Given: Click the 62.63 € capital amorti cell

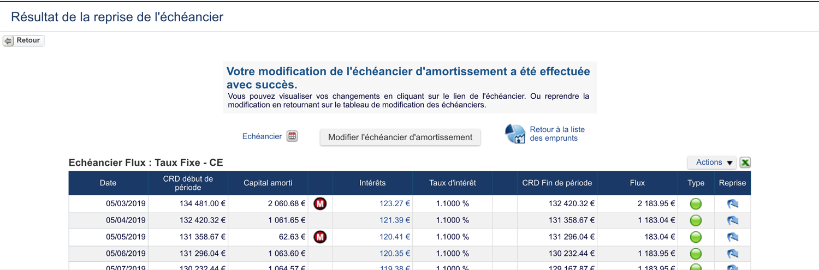Looking at the screenshot, I should pyautogui.click(x=268, y=237).
